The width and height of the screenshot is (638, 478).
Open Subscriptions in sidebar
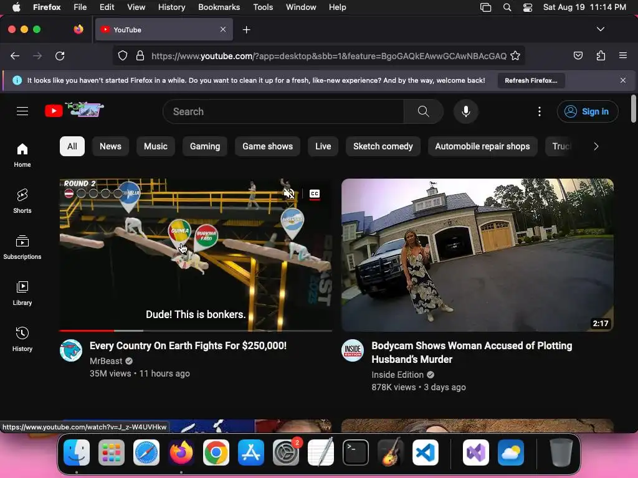[x=22, y=247]
